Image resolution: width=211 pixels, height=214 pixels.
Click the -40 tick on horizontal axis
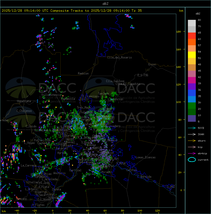(x=17, y=211)
